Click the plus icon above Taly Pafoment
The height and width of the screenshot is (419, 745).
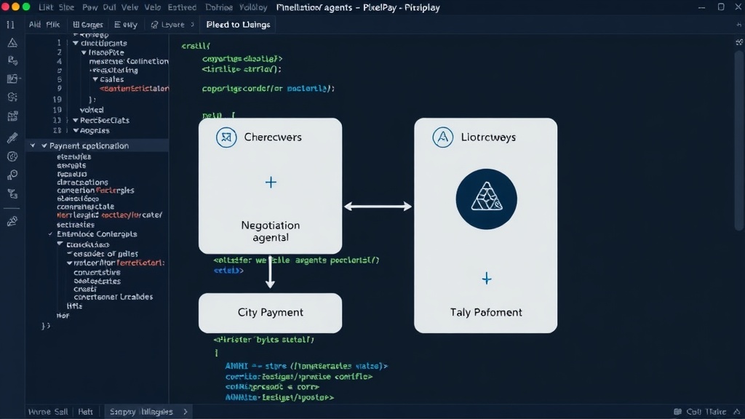(x=487, y=279)
